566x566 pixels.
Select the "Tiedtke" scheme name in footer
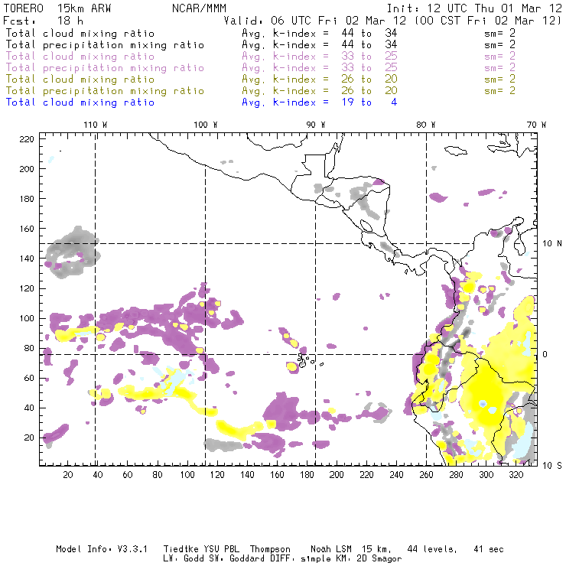[x=181, y=549]
